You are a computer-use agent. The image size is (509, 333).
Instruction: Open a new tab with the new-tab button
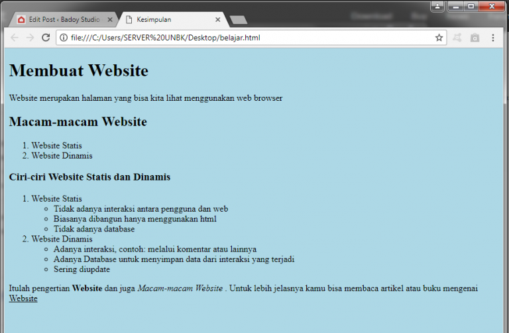(238, 20)
